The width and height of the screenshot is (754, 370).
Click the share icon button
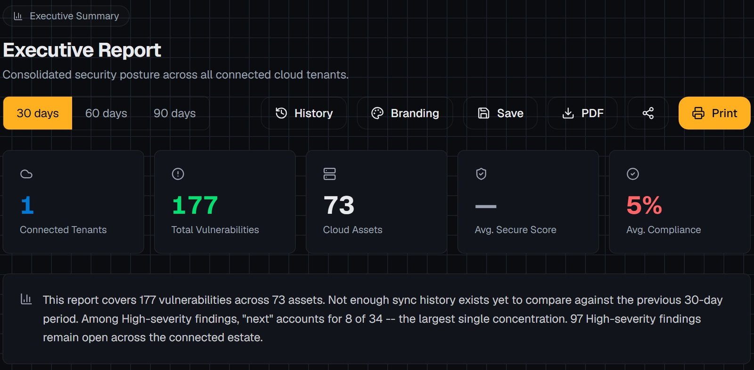tap(648, 113)
